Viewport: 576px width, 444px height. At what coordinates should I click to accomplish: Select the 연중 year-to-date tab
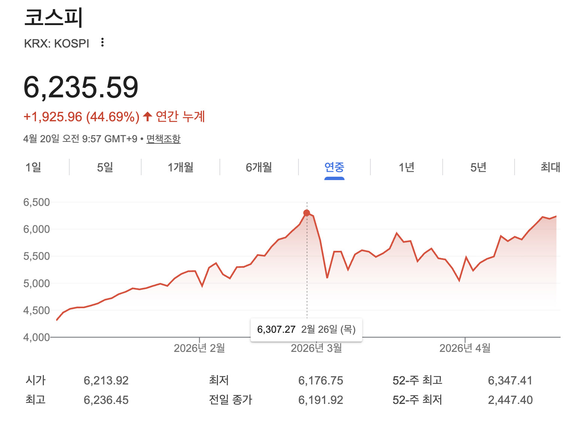(x=334, y=167)
